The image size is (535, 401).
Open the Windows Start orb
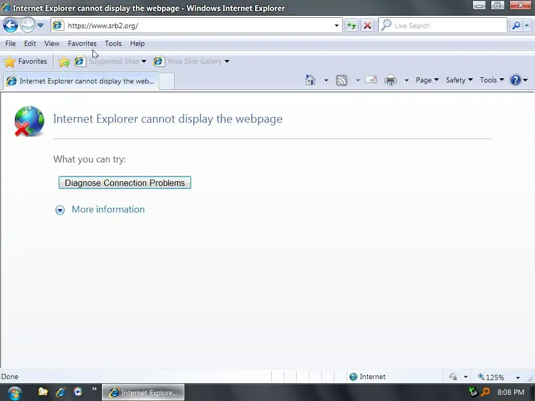[14, 393]
